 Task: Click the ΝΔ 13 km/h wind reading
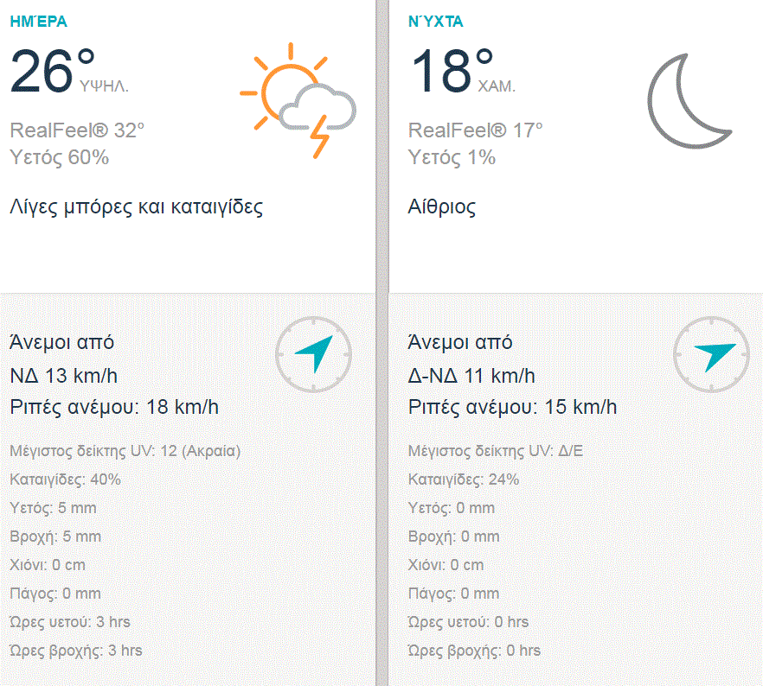click(x=62, y=376)
